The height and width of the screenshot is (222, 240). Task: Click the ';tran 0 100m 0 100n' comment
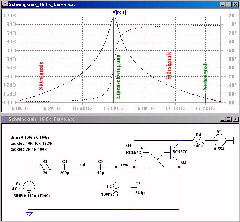[30, 137]
